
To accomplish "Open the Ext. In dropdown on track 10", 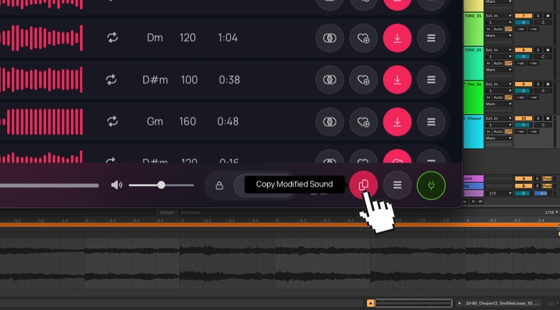I will (x=498, y=118).
